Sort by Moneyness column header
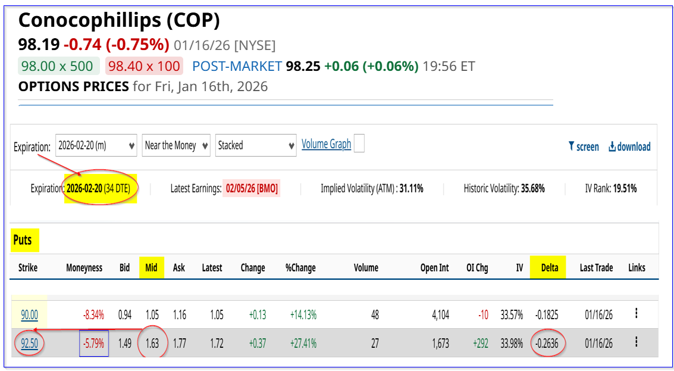 84,267
